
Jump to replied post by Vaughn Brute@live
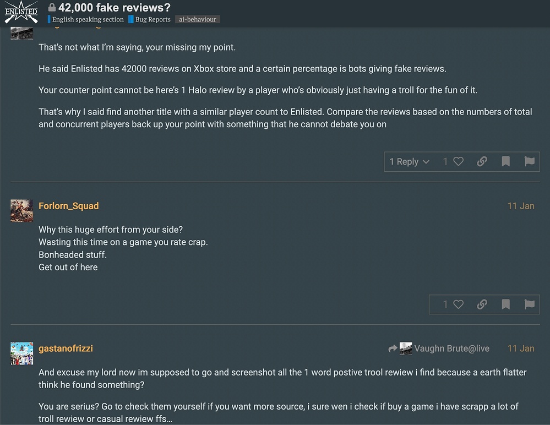click(x=439, y=348)
